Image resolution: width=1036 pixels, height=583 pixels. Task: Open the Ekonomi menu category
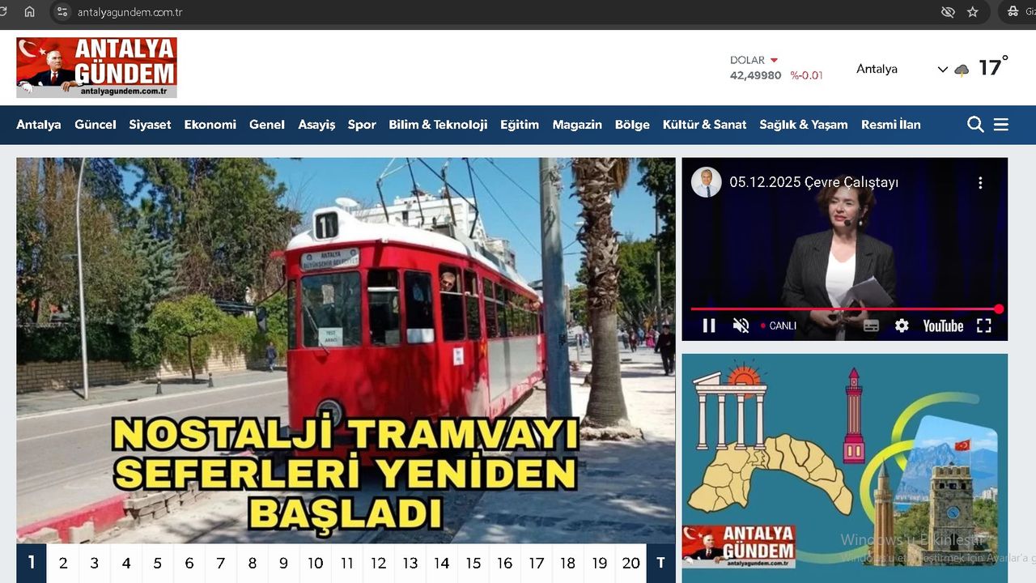pyautogui.click(x=210, y=125)
